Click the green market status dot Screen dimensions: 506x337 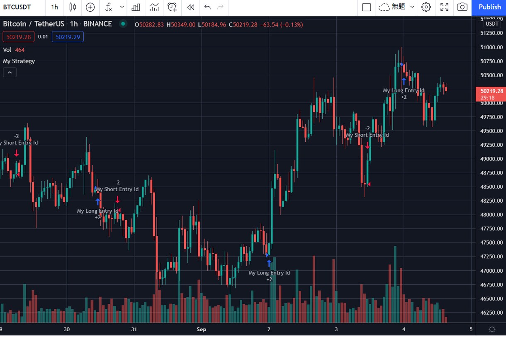(123, 24)
